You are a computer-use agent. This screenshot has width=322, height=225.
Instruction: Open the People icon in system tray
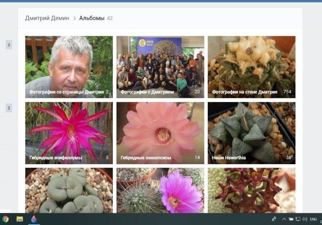tap(274, 219)
